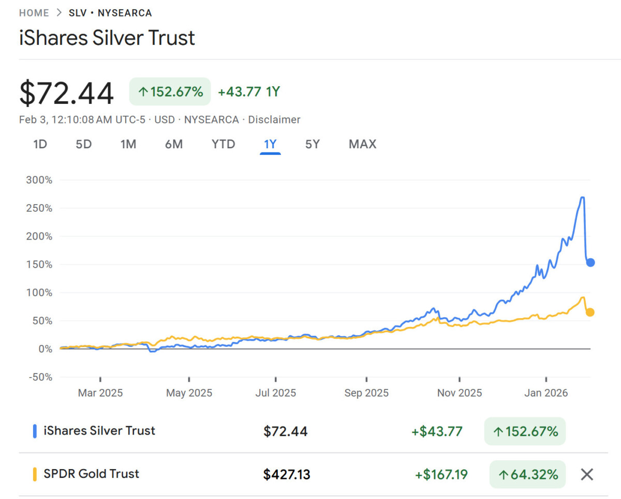Show the MAX time range
Image resolution: width=621 pixels, height=499 pixels.
[362, 144]
